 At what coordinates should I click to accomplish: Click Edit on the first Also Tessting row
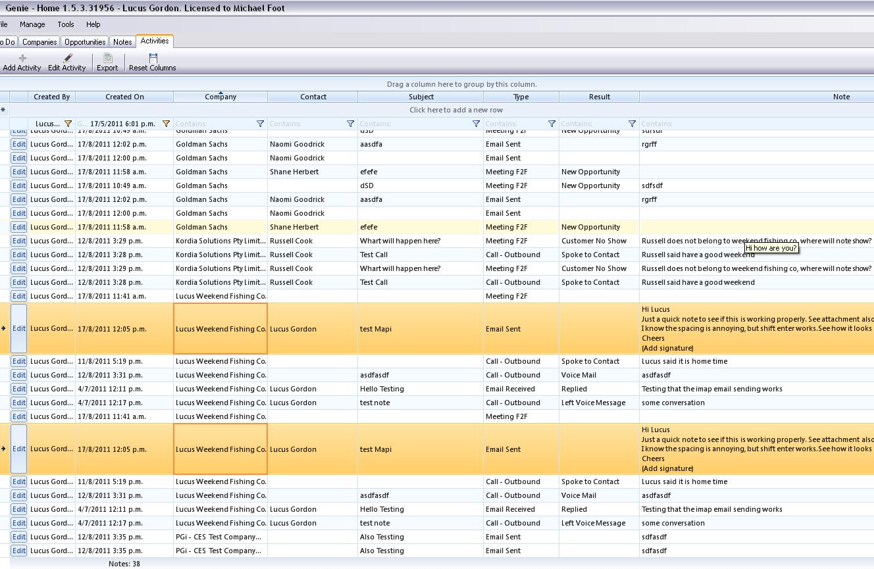click(18, 537)
